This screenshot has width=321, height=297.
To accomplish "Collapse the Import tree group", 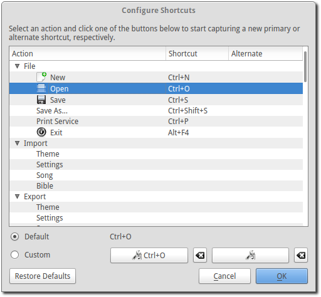I will coord(18,143).
